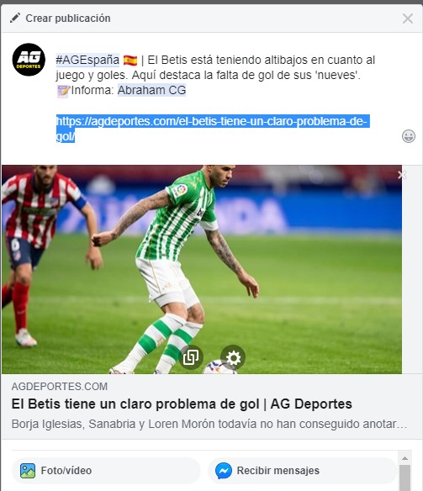Select the Recibir mensajes option

(302, 471)
